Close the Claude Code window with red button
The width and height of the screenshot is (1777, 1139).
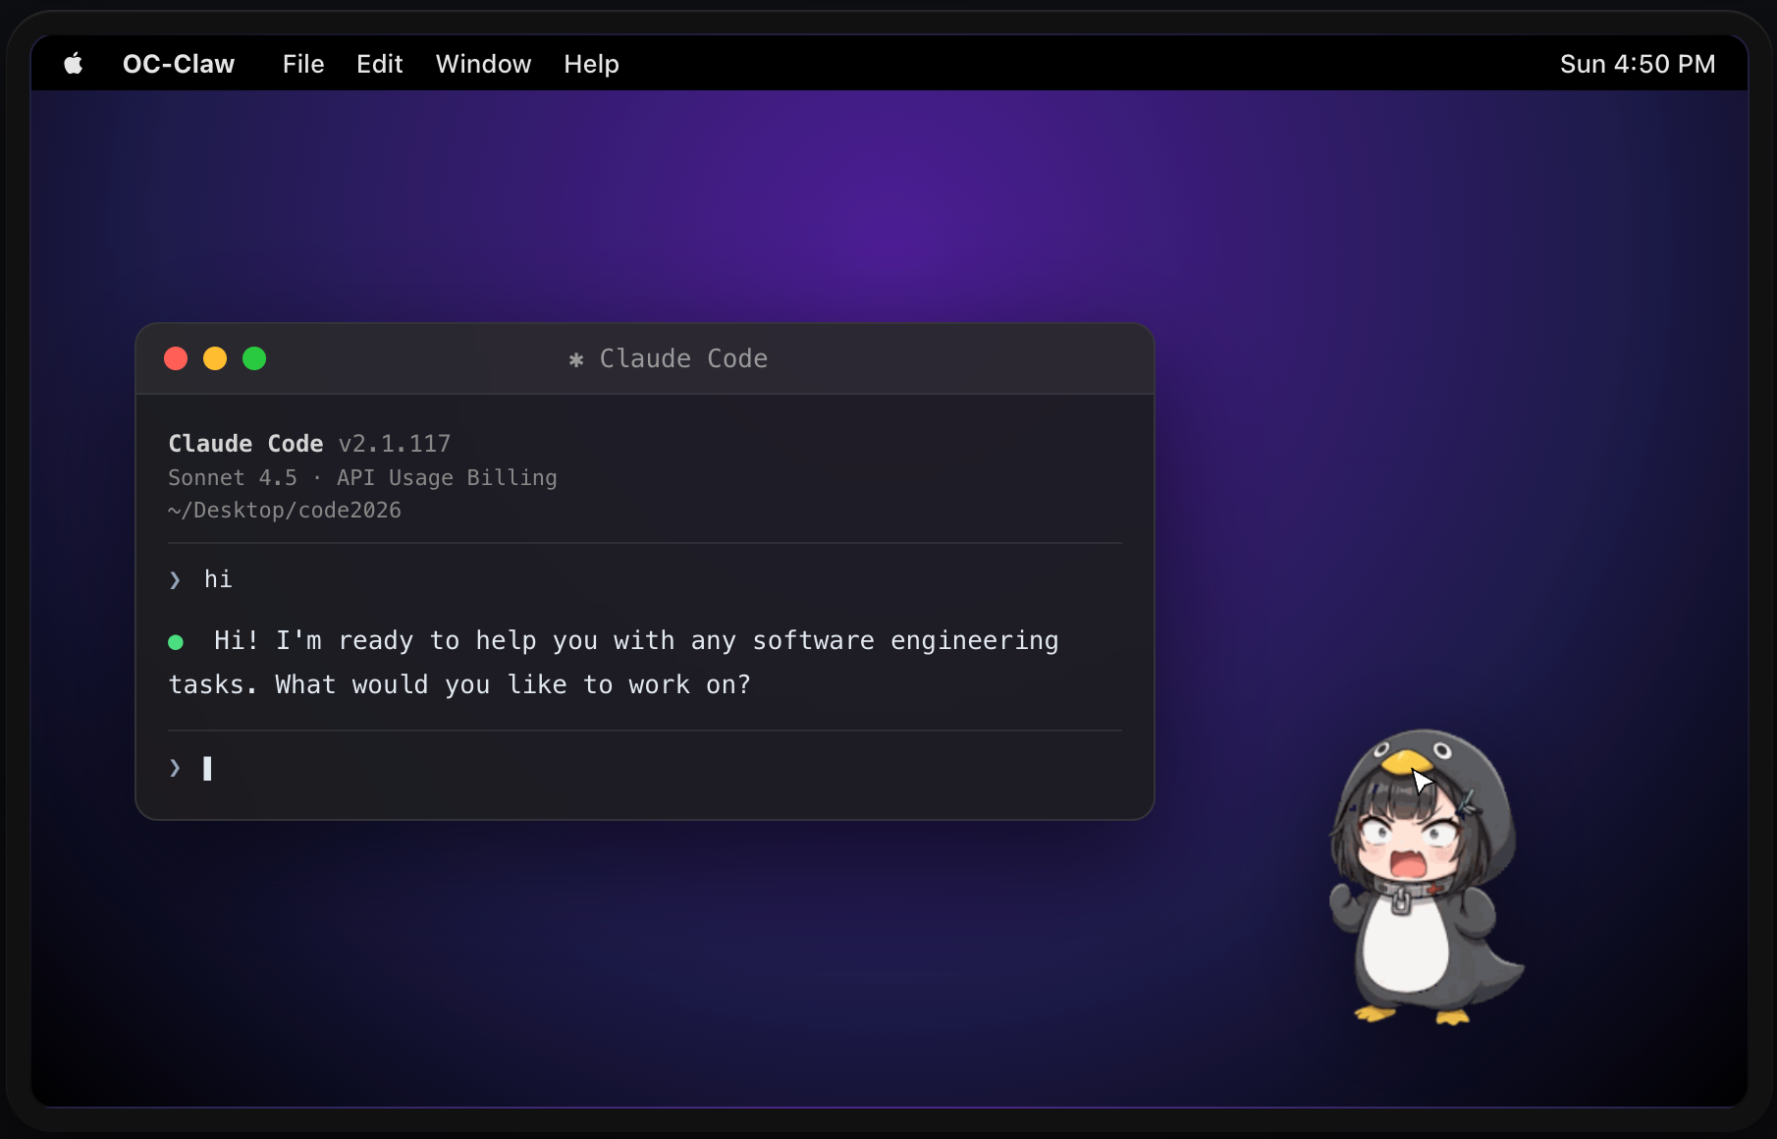[176, 358]
